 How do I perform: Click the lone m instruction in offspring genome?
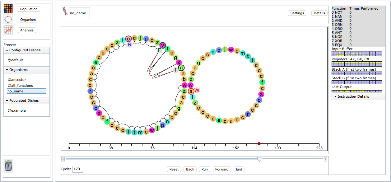[x=243, y=53]
